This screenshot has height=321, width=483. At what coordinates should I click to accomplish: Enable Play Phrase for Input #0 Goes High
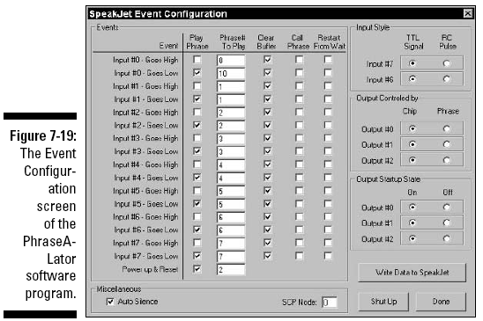click(197, 59)
